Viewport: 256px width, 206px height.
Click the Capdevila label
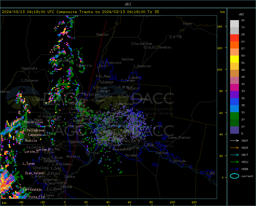(84, 65)
